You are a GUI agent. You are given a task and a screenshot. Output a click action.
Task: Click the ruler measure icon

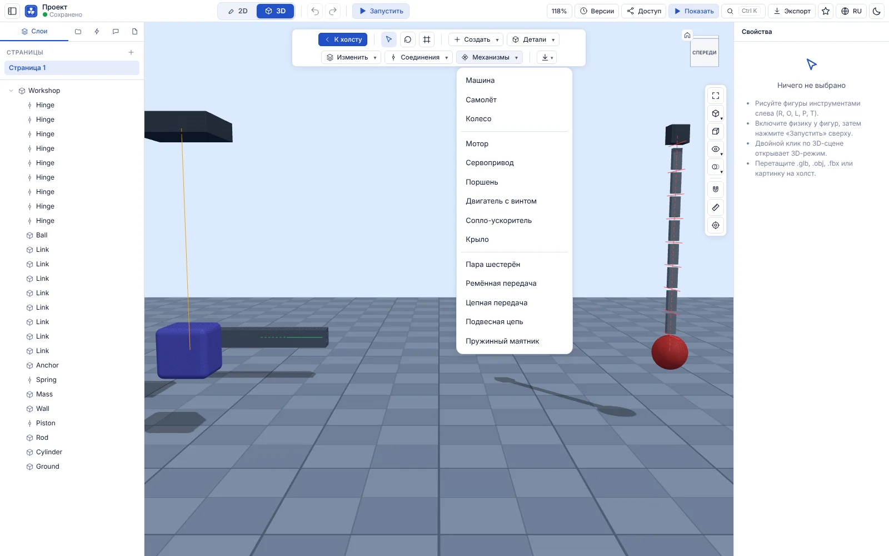click(716, 207)
